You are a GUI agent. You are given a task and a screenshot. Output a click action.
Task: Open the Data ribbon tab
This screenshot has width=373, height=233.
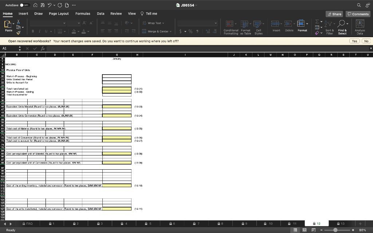(x=101, y=13)
